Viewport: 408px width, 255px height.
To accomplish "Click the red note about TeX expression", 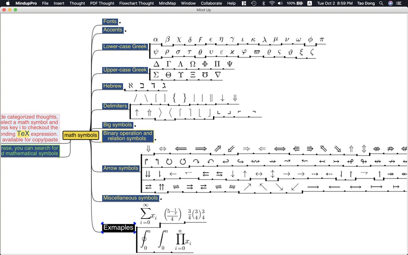I will point(30,128).
